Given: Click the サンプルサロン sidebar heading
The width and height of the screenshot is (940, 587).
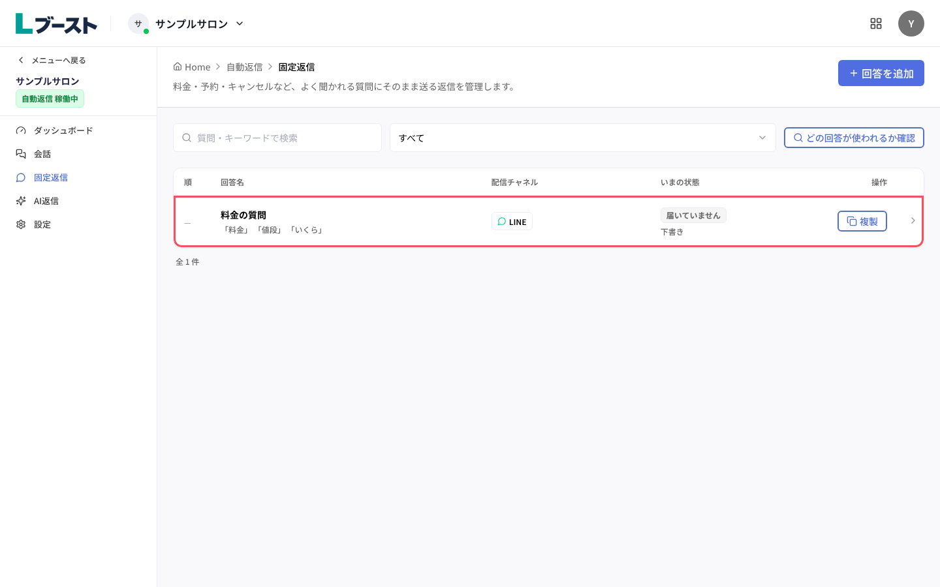Looking at the screenshot, I should click(48, 81).
